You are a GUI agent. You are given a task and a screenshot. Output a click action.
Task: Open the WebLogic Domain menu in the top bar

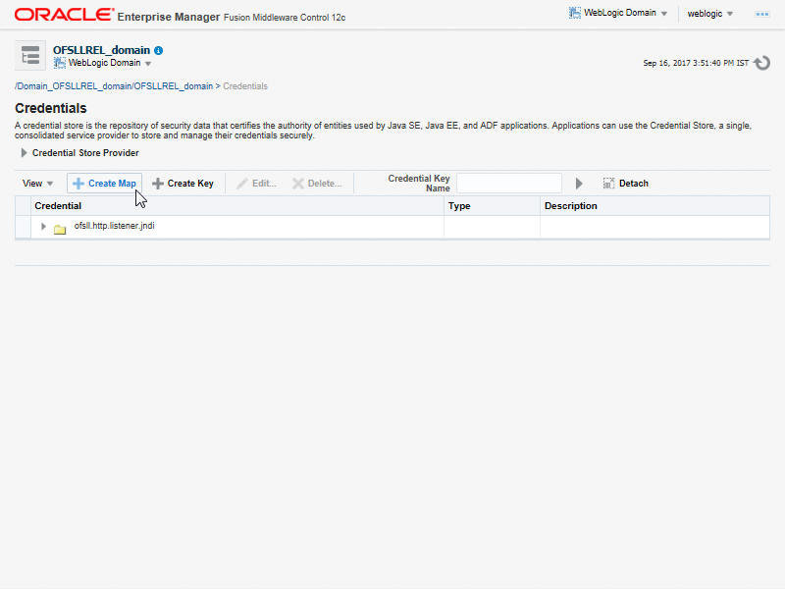624,13
